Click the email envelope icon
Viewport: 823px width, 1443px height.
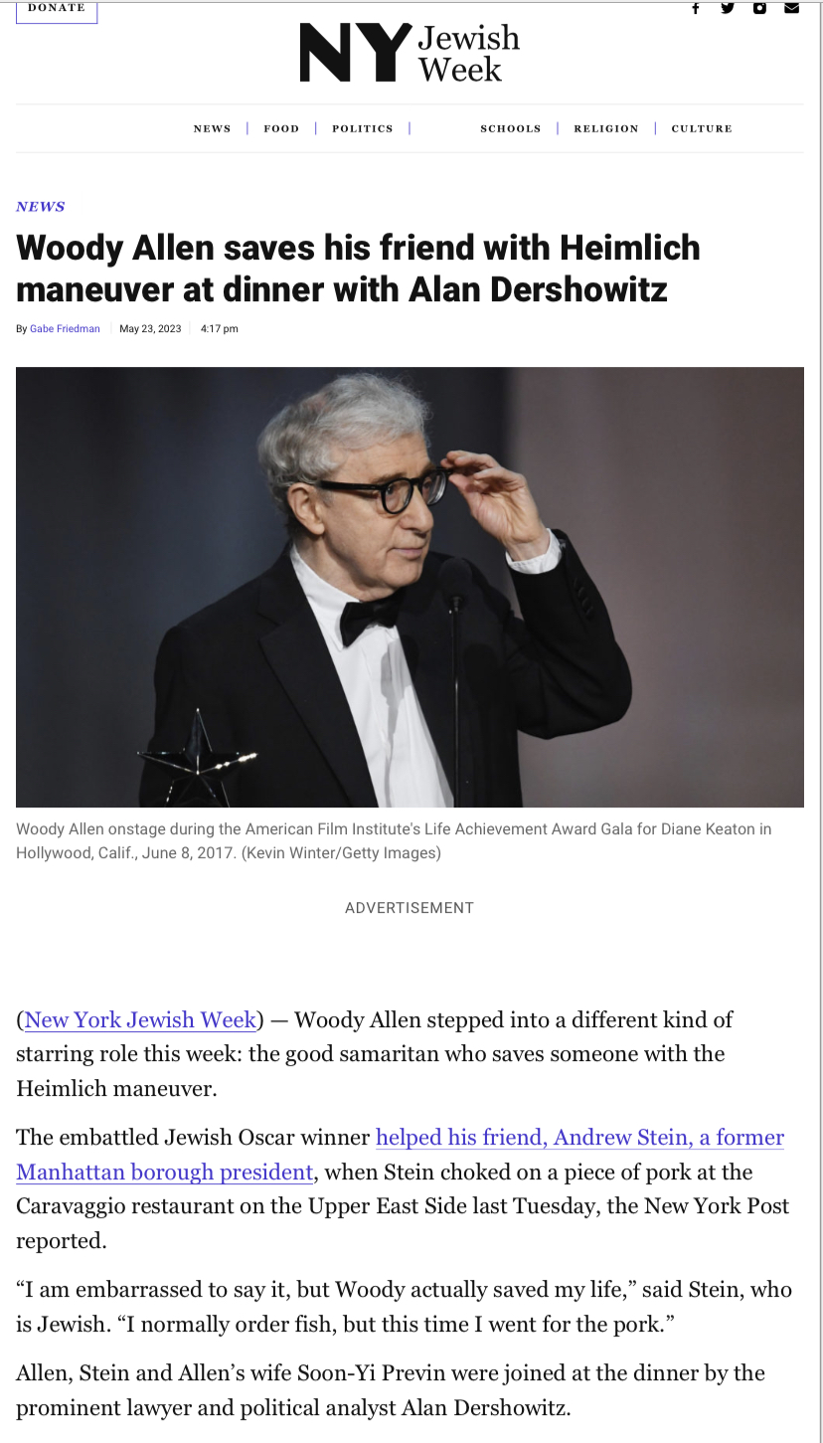791,8
